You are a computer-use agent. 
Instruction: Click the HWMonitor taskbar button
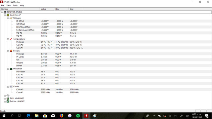[x=86, y=116]
